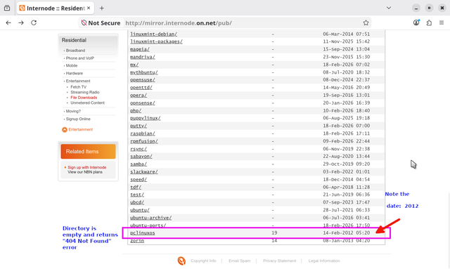Reload the current page
450x269 pixels.
coord(34,22)
